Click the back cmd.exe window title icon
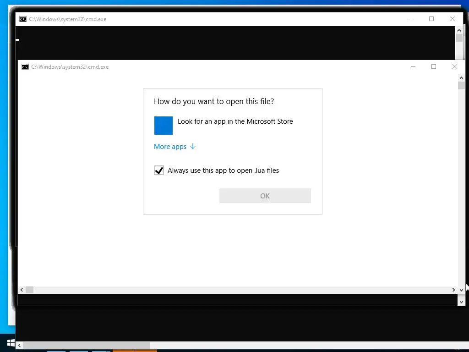Image resolution: width=469 pixels, height=352 pixels. [23, 19]
